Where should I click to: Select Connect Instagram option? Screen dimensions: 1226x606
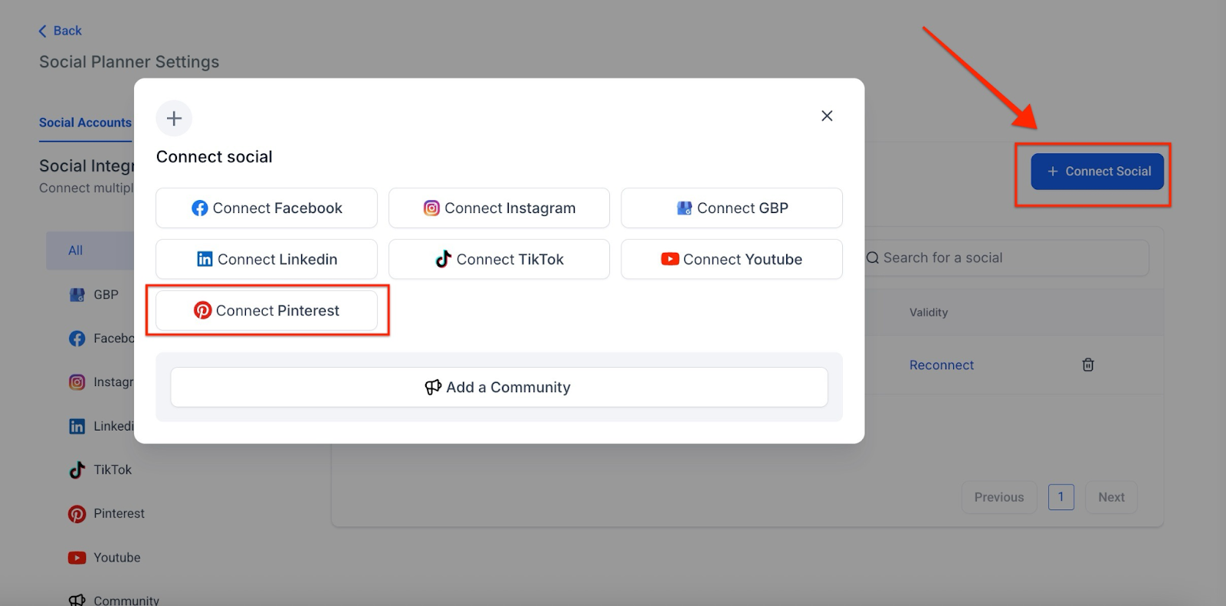[499, 208]
